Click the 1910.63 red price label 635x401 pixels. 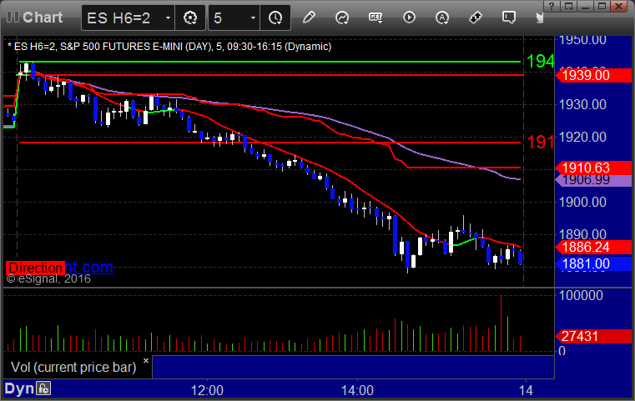[x=593, y=168]
